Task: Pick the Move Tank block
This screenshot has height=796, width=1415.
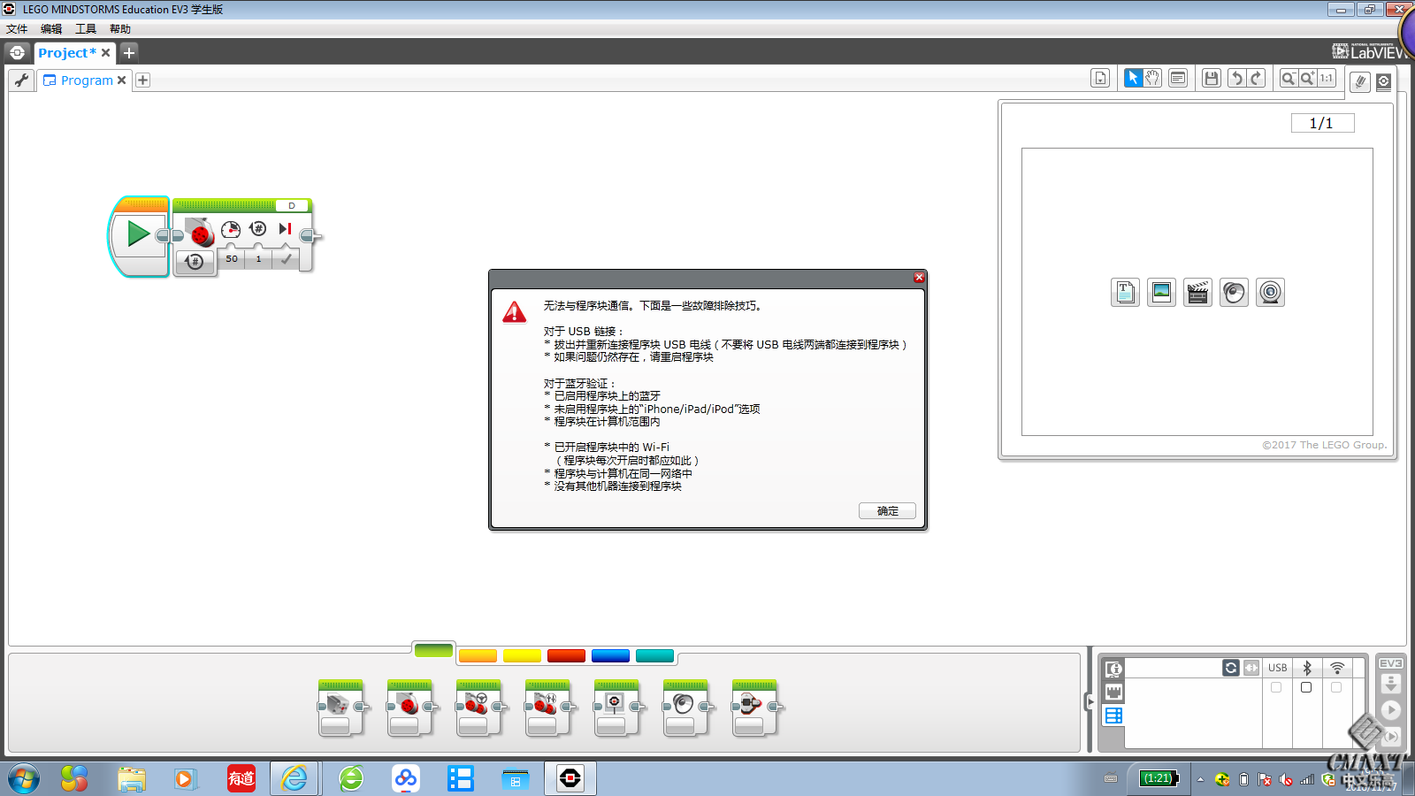Action: tap(547, 708)
